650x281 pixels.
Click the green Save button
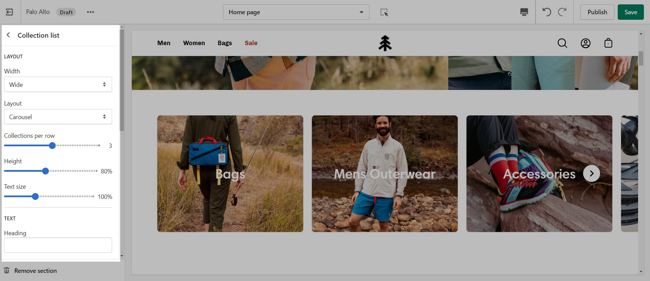630,12
